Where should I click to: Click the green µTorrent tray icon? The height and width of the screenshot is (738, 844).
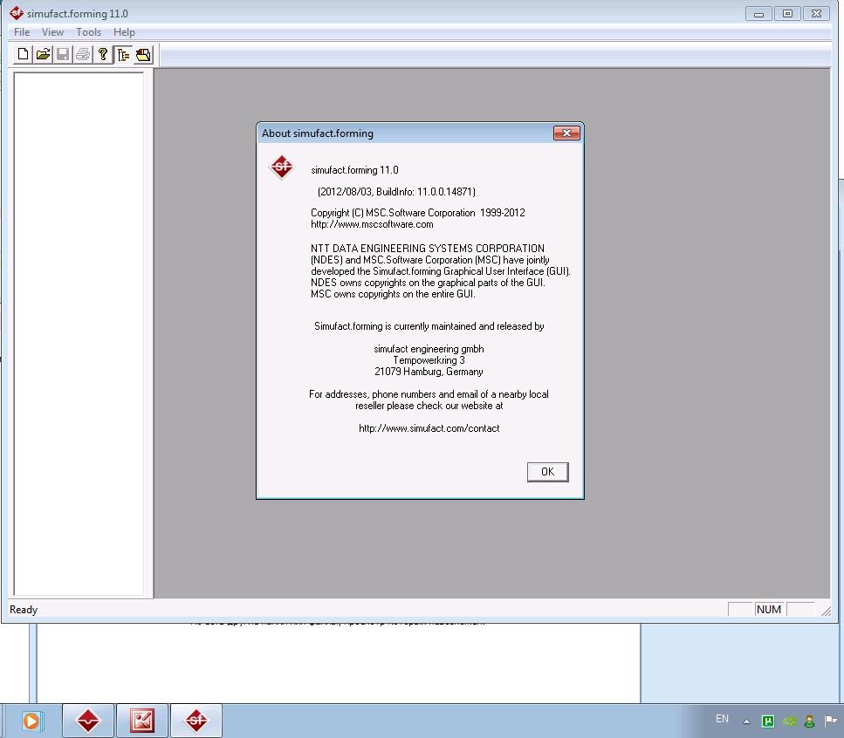click(x=768, y=721)
